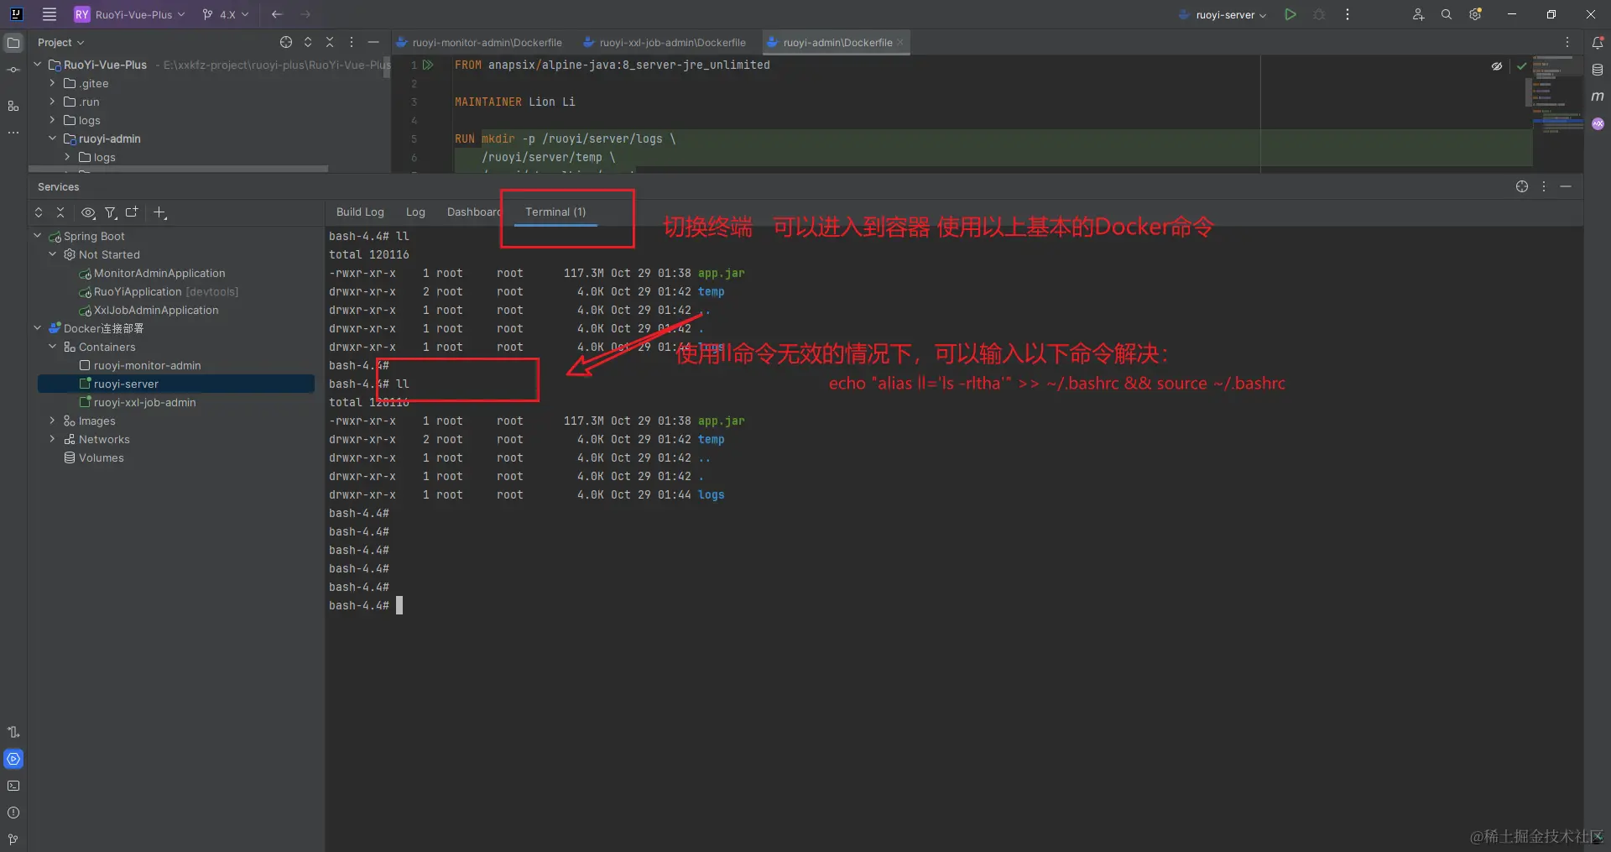Expand the Networks node

pyautogui.click(x=52, y=439)
